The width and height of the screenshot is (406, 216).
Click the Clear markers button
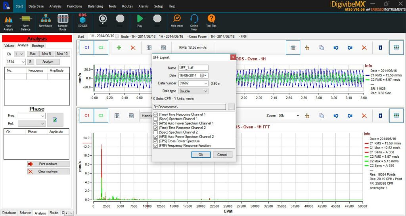coord(48,172)
